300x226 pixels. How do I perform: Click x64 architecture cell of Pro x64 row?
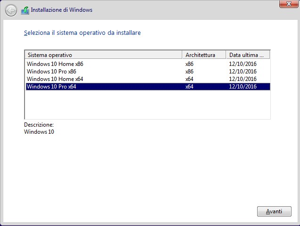click(x=189, y=87)
